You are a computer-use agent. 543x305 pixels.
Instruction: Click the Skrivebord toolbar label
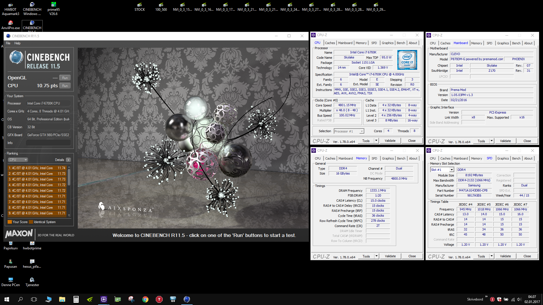(x=475, y=299)
